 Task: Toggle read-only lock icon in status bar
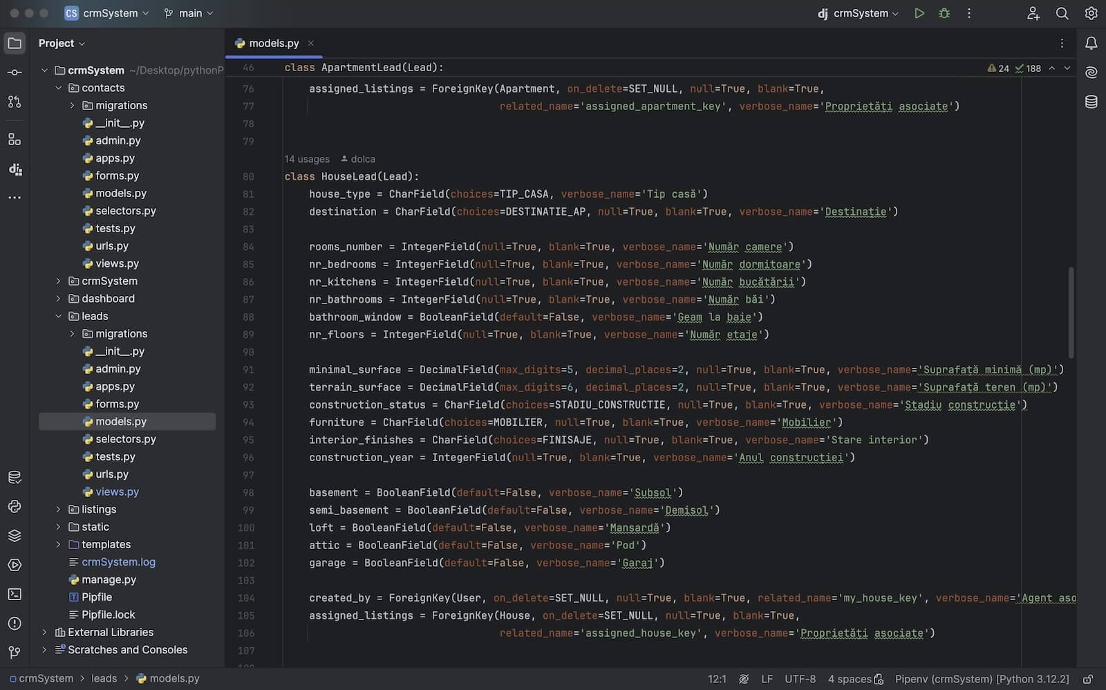click(x=1087, y=679)
